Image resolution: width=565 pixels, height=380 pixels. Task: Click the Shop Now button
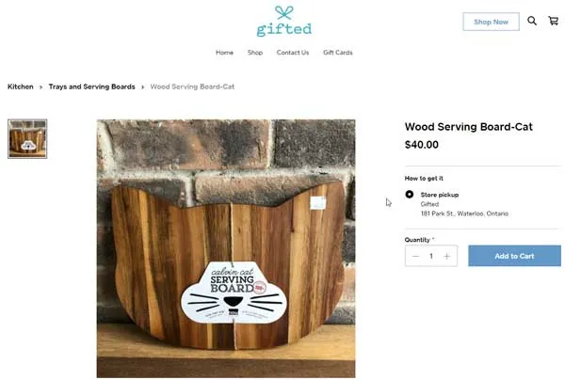(491, 22)
